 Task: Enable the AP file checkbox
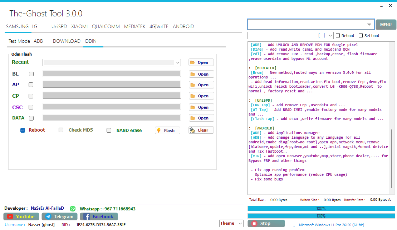31,85
